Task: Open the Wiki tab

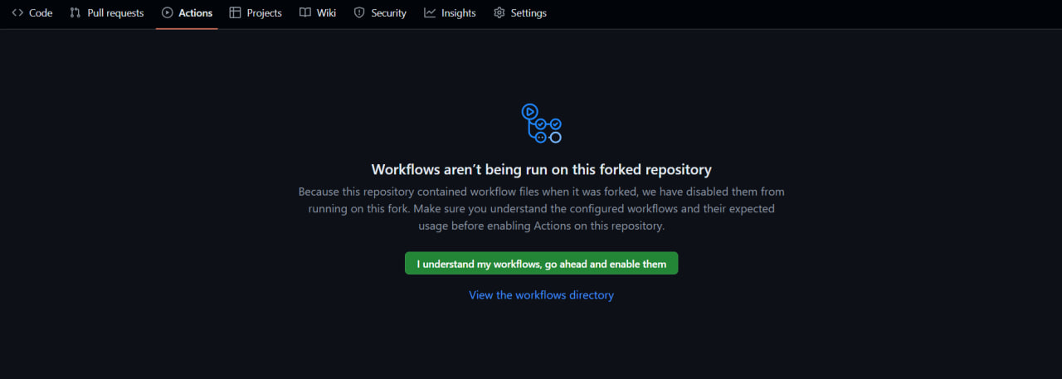Action: 318,13
